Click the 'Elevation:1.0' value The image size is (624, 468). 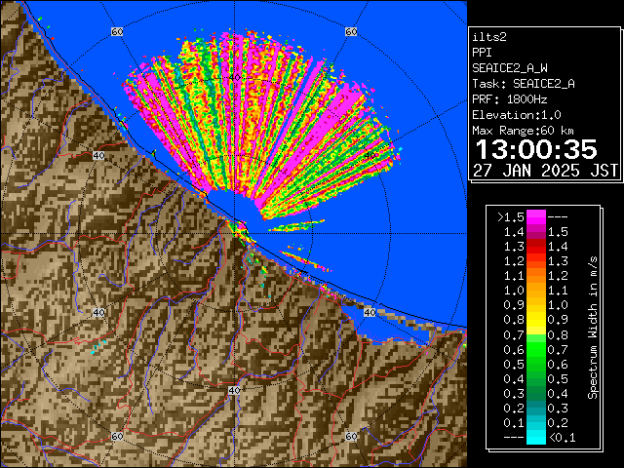point(517,115)
